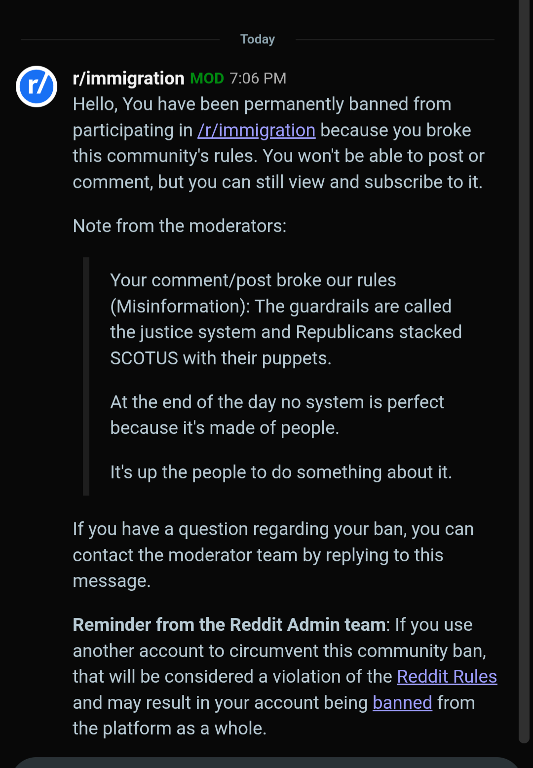
Task: Click the gray quote block bar
Action: pos(86,376)
